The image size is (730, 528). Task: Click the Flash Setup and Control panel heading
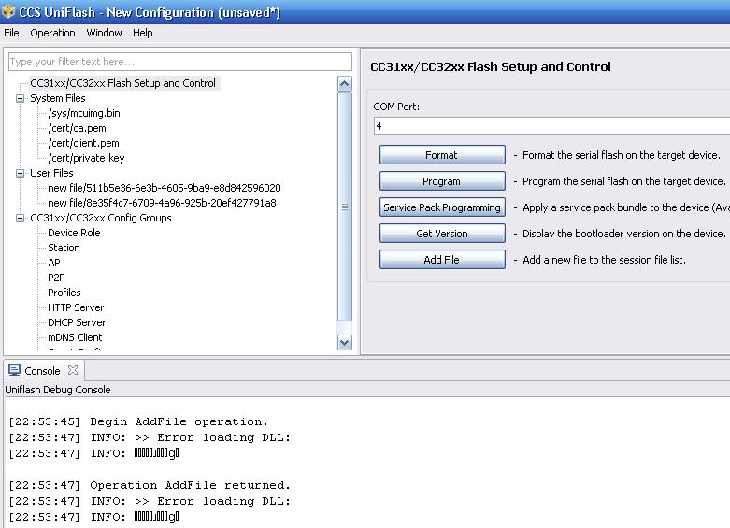(490, 66)
